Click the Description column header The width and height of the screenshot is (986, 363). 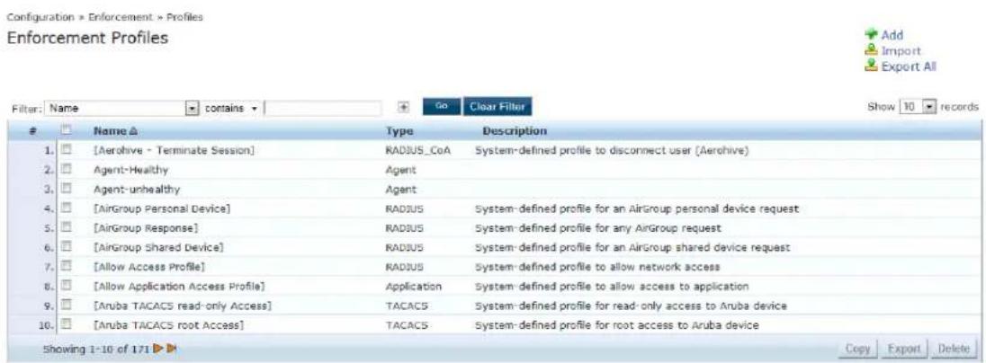[514, 132]
